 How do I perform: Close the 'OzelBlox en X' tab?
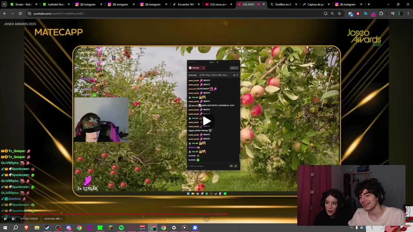(296, 5)
